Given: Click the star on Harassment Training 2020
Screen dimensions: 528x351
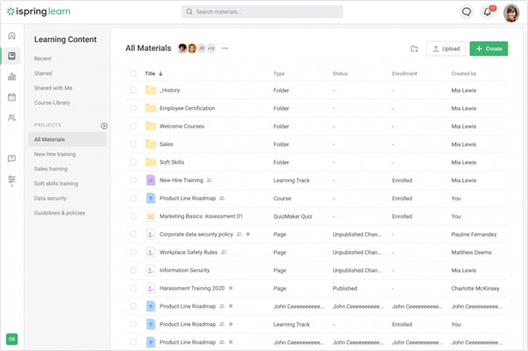Looking at the screenshot, I should point(231,288).
